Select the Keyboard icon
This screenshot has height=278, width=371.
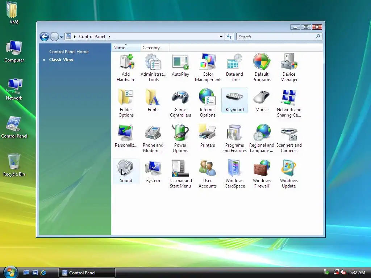pos(234,101)
